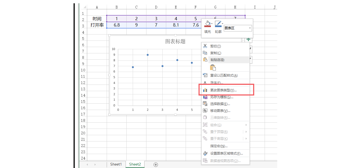Click the green plus chart elements button
Image resolution: width=351 pixels, height=168 pixels.
point(248,39)
